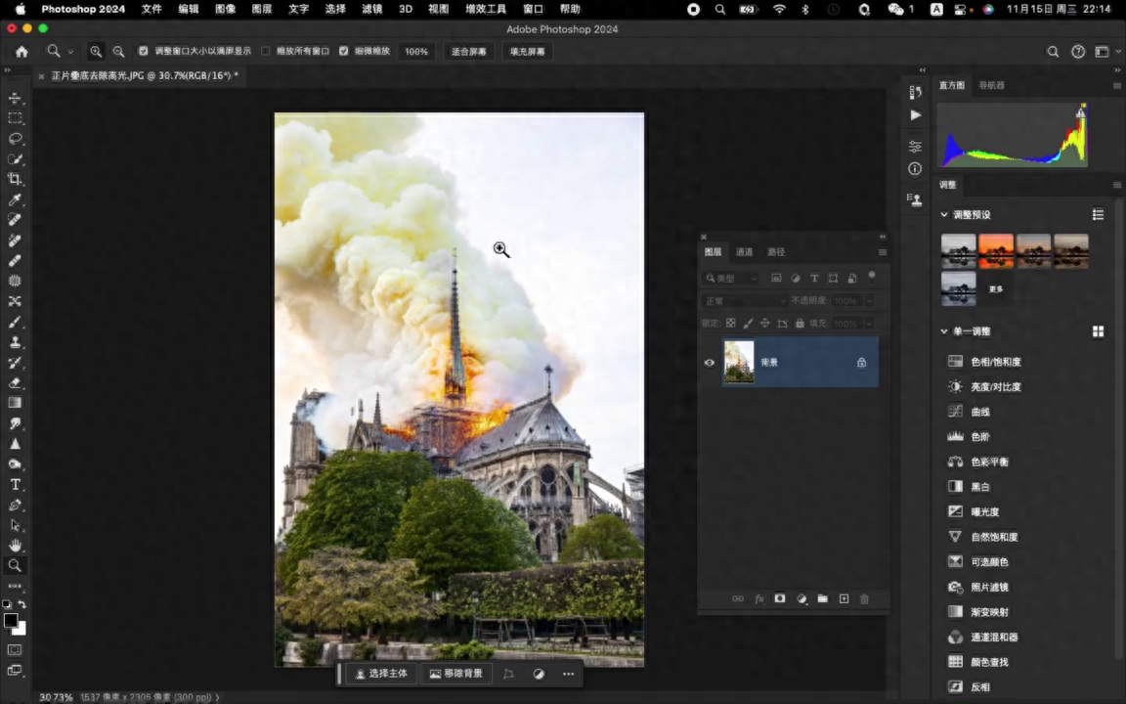Click the 适合屏幕 button
Viewport: 1126px width, 704px height.
pos(469,51)
